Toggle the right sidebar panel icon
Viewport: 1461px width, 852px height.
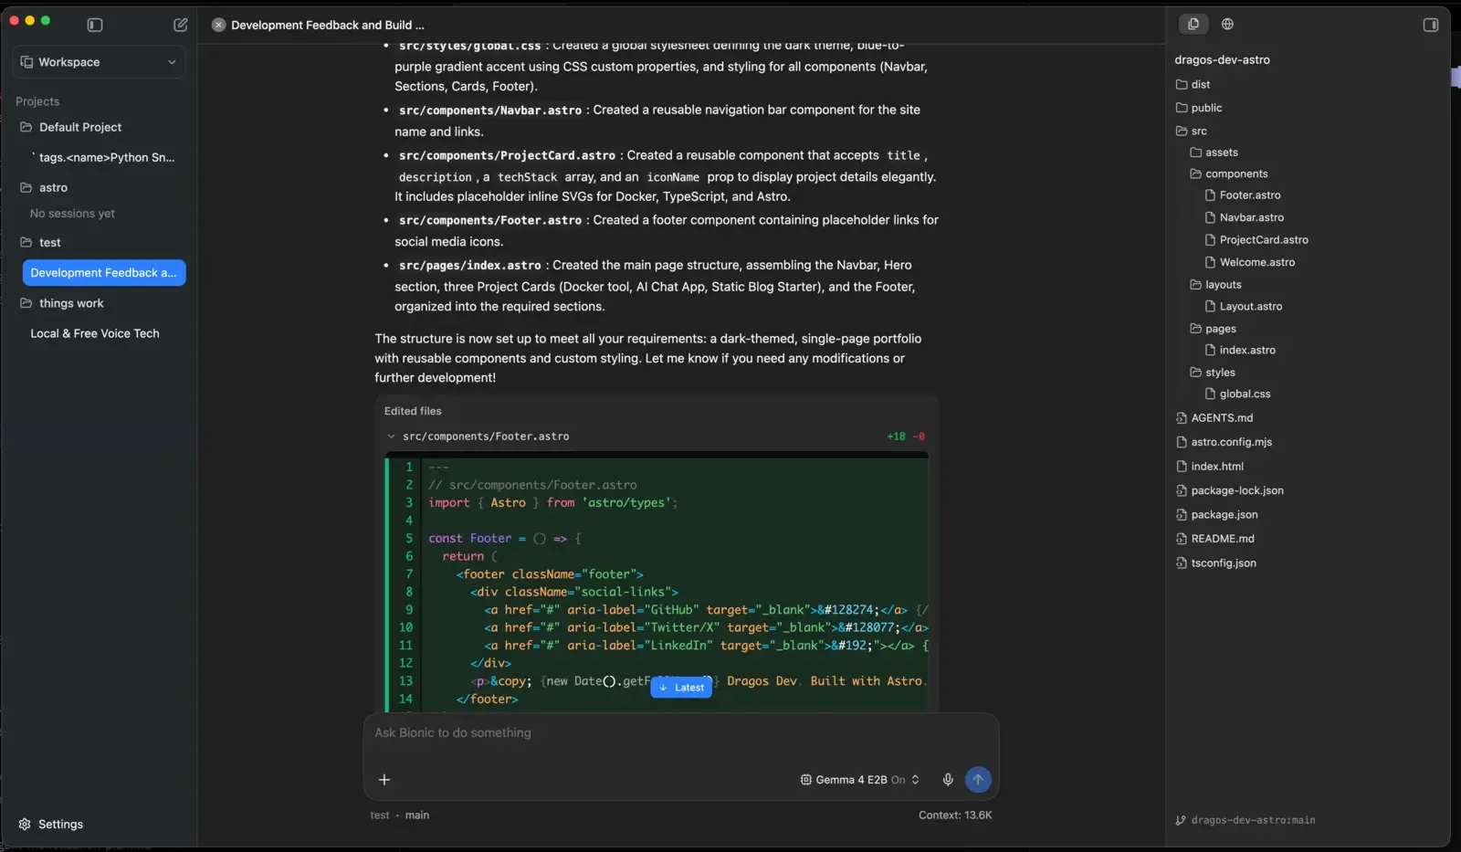pos(1431,25)
